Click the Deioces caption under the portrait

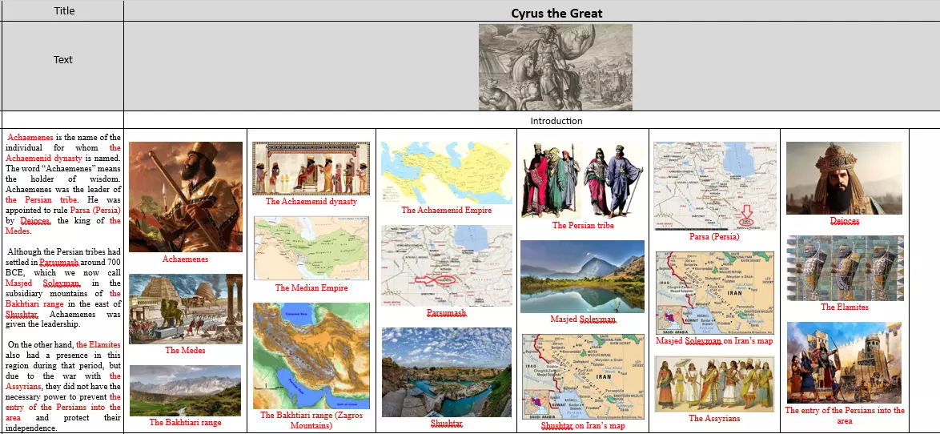click(x=845, y=221)
